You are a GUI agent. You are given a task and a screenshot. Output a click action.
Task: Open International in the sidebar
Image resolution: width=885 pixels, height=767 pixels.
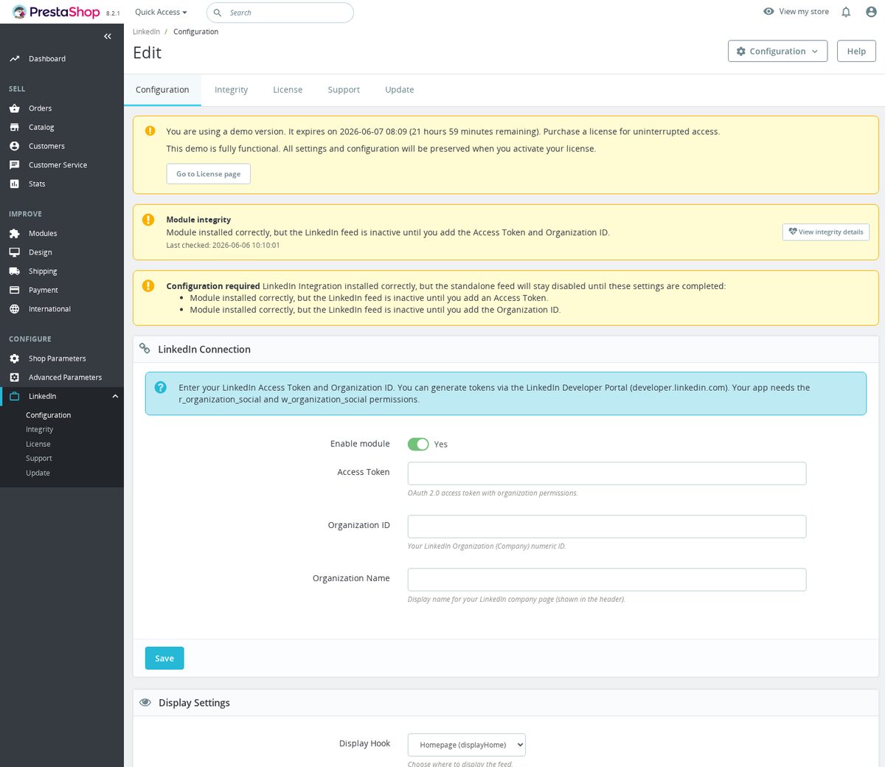[49, 309]
